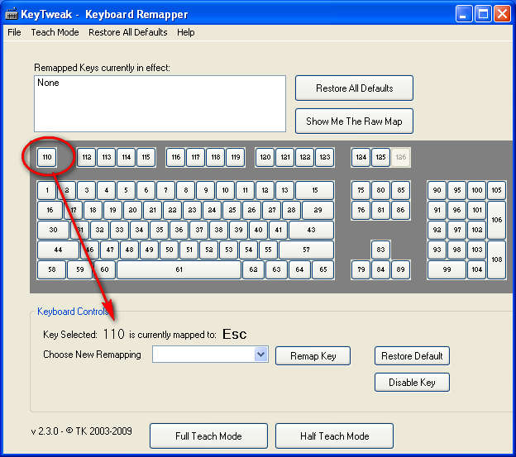This screenshot has width=516, height=457.
Task: Select key 124
Action: 361,157
